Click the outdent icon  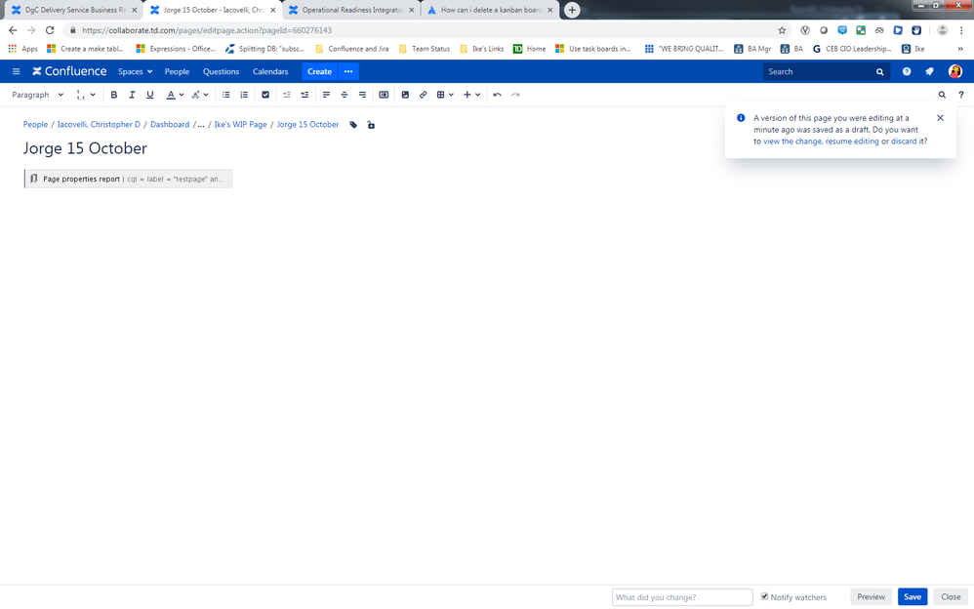(286, 95)
